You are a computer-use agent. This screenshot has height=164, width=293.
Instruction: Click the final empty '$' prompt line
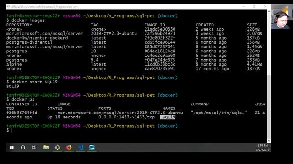point(8,130)
